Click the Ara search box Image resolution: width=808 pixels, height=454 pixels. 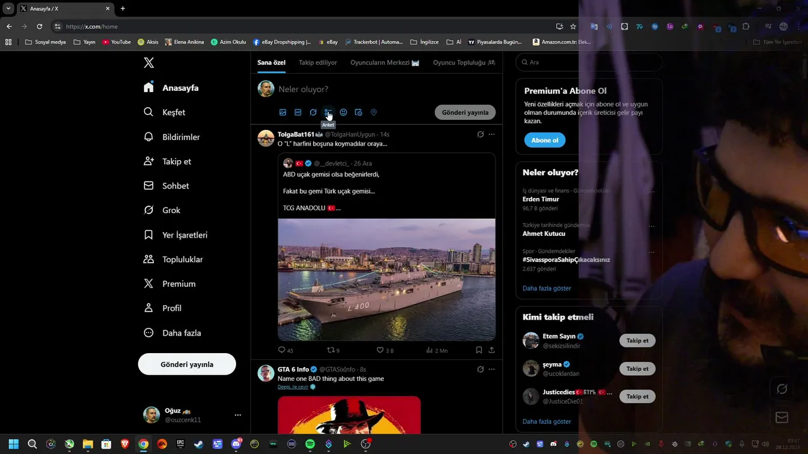point(589,62)
